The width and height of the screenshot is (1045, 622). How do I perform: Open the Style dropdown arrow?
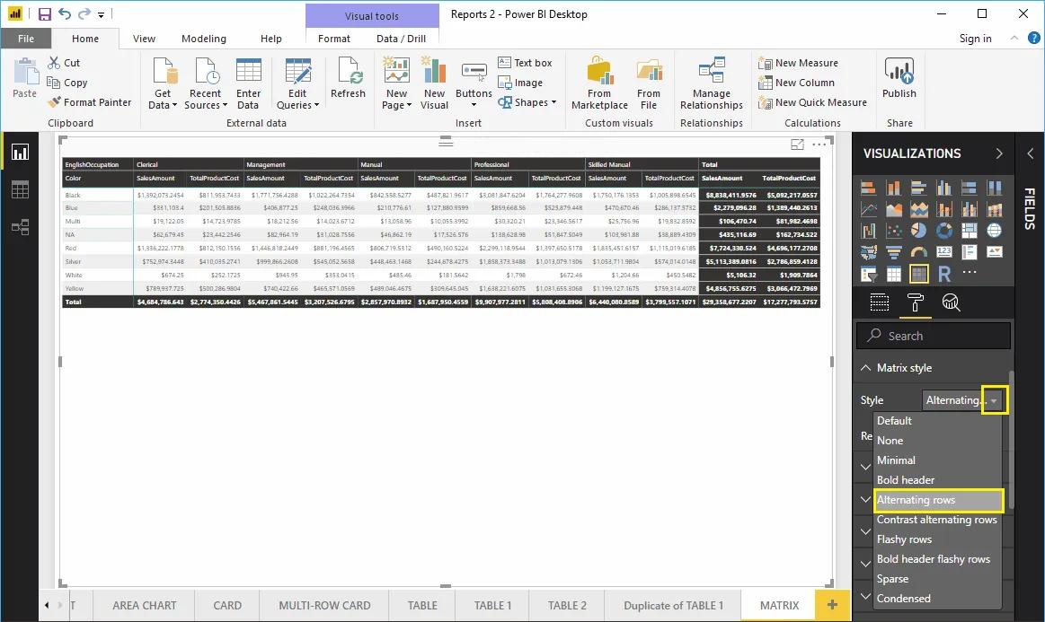pyautogui.click(x=994, y=399)
